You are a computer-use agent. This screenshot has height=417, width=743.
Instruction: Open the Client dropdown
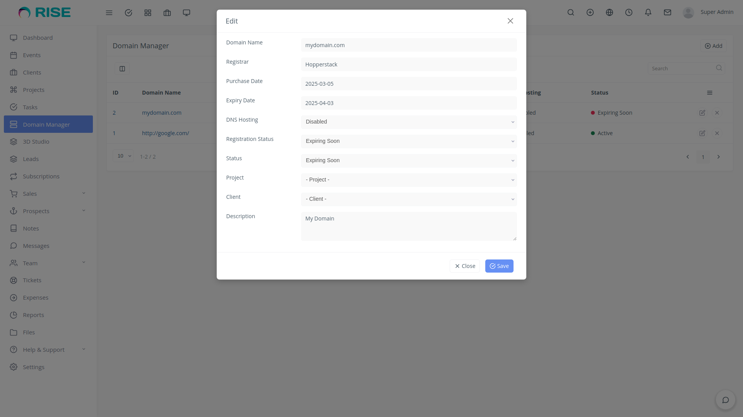pos(409,199)
